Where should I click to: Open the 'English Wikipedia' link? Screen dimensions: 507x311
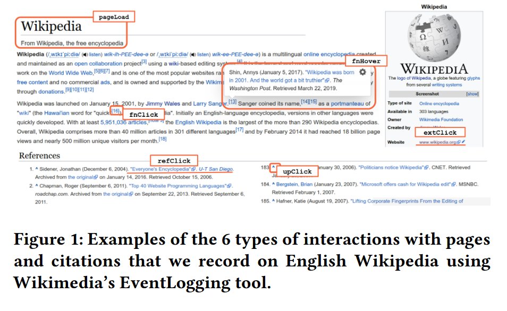pyautogui.click(x=198, y=123)
